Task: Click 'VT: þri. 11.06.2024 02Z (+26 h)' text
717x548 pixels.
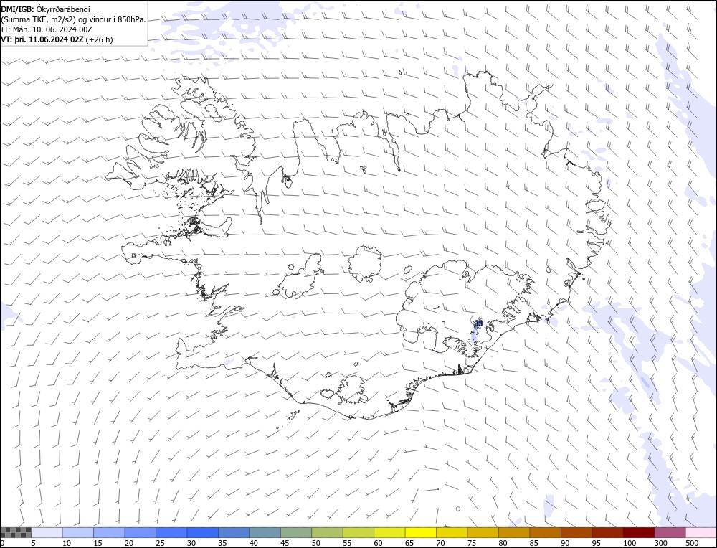Action: point(57,39)
